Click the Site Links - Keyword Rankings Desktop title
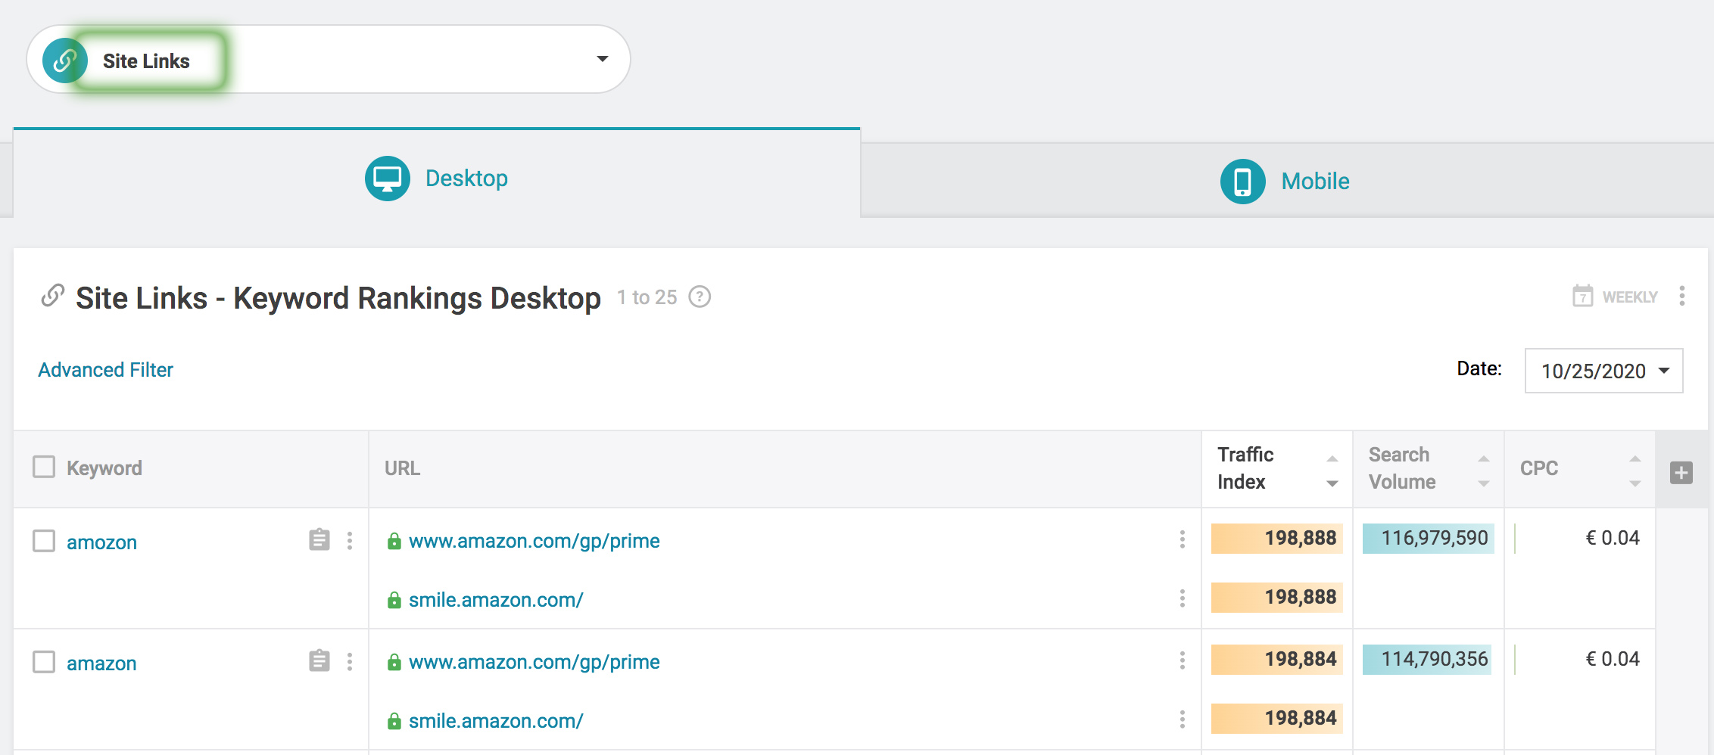This screenshot has height=755, width=1714. [x=338, y=298]
